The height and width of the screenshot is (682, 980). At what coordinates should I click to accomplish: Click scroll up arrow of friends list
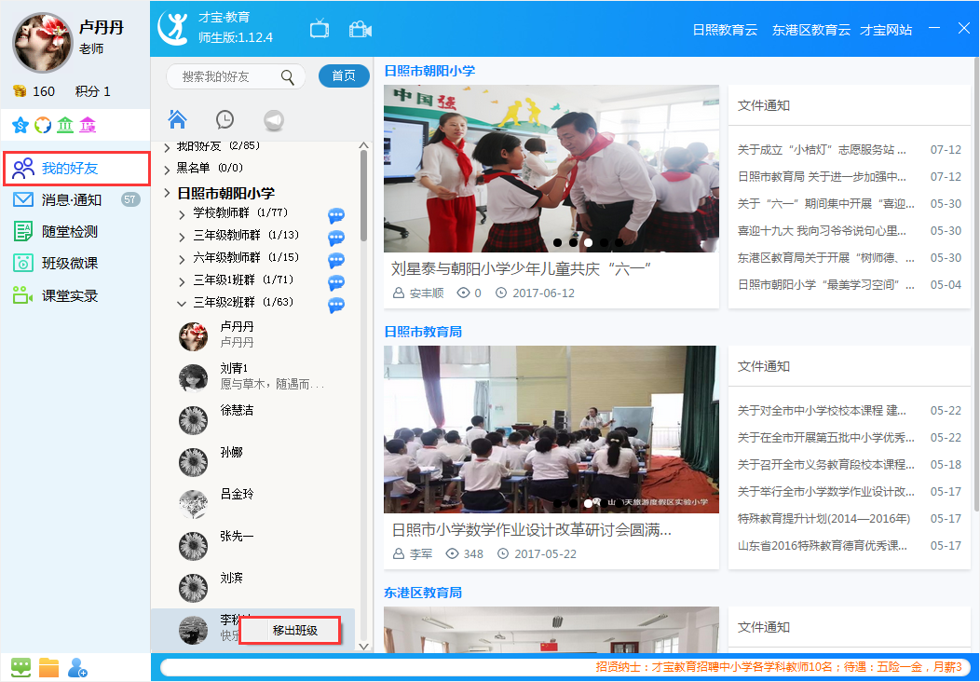coord(363,145)
